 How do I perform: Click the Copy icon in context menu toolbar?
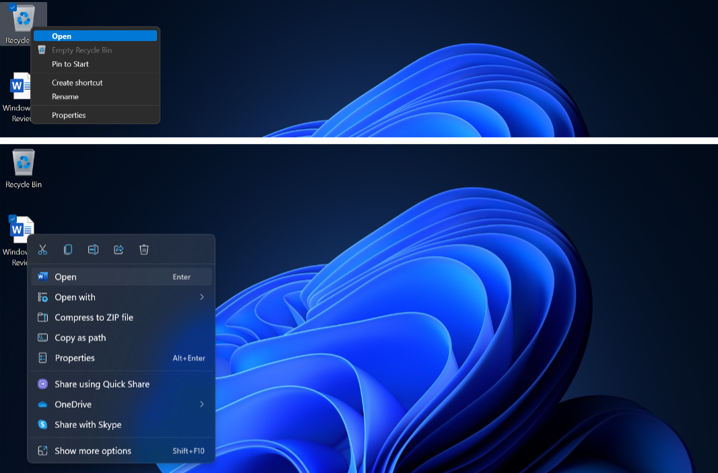tap(68, 250)
